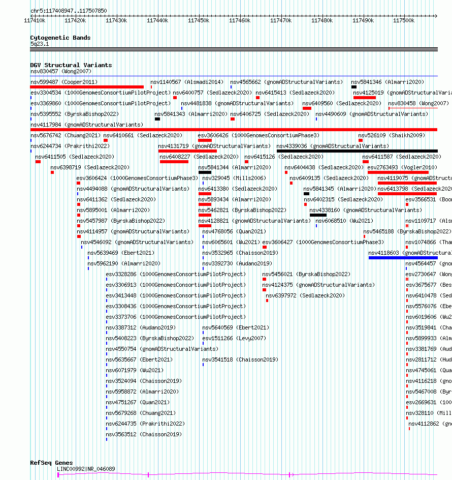Viewport: 452px width, 480px height.
Task: Open nsv5465188 (ByrskaBishop2022) label
Action: (x=407, y=231)
